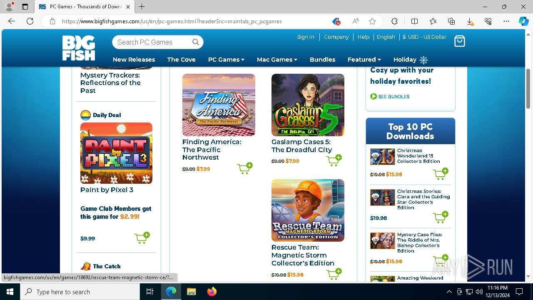
Task: Open USD currency selector
Action: coord(424,37)
